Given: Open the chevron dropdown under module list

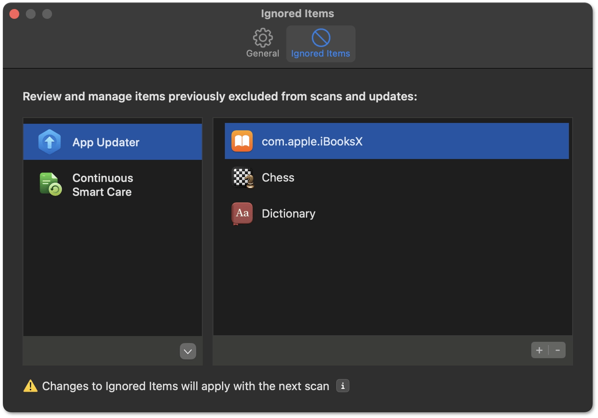Looking at the screenshot, I should point(188,351).
